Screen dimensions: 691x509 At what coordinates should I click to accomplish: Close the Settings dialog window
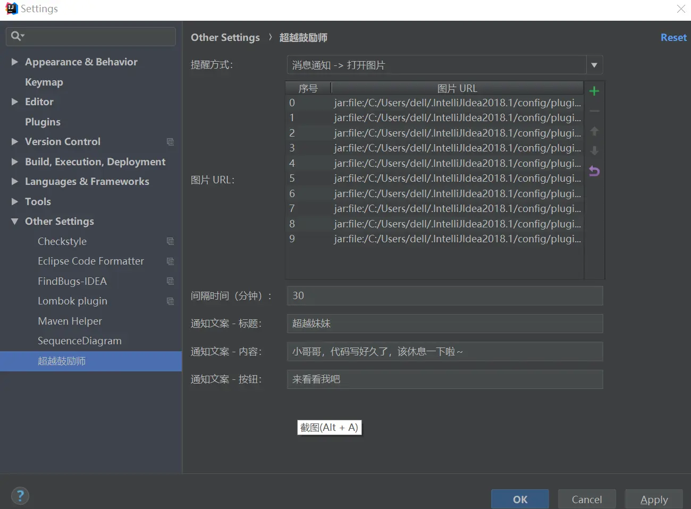[681, 9]
